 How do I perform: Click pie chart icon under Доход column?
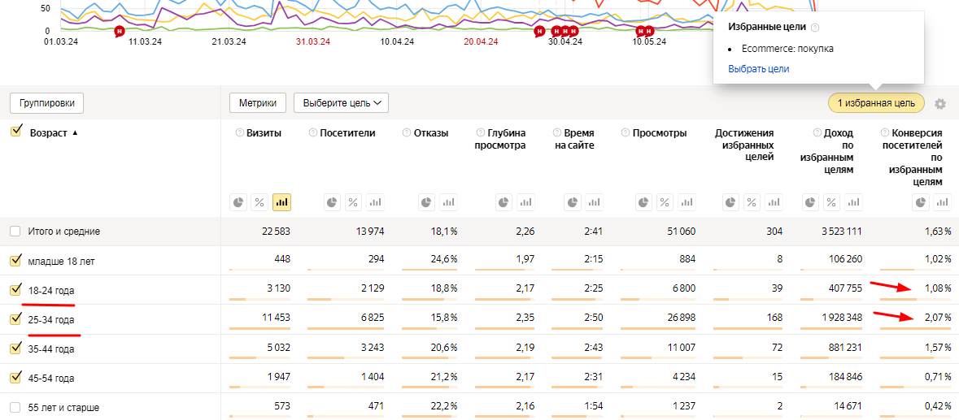click(809, 202)
